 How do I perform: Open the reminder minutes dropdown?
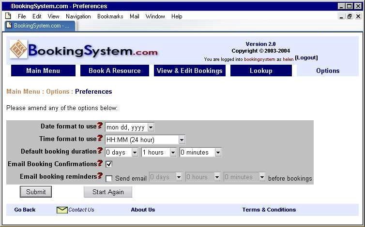tap(244, 177)
